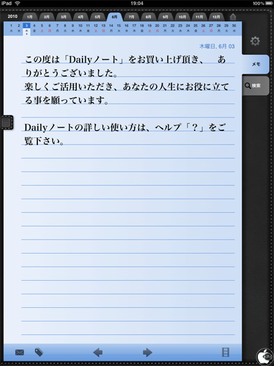Select the 12月 month tab
Image resolution: width=274 pixels, height=366 pixels.
[216, 17]
